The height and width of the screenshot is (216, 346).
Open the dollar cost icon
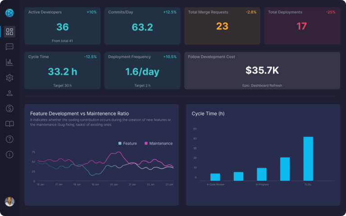[x=9, y=108]
